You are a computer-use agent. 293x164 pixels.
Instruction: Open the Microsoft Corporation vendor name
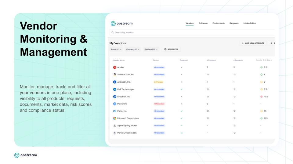pyautogui.click(x=128, y=118)
